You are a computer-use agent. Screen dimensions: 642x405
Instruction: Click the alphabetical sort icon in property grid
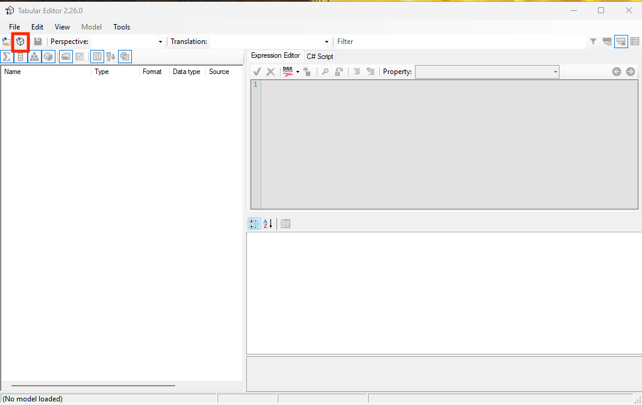click(268, 224)
